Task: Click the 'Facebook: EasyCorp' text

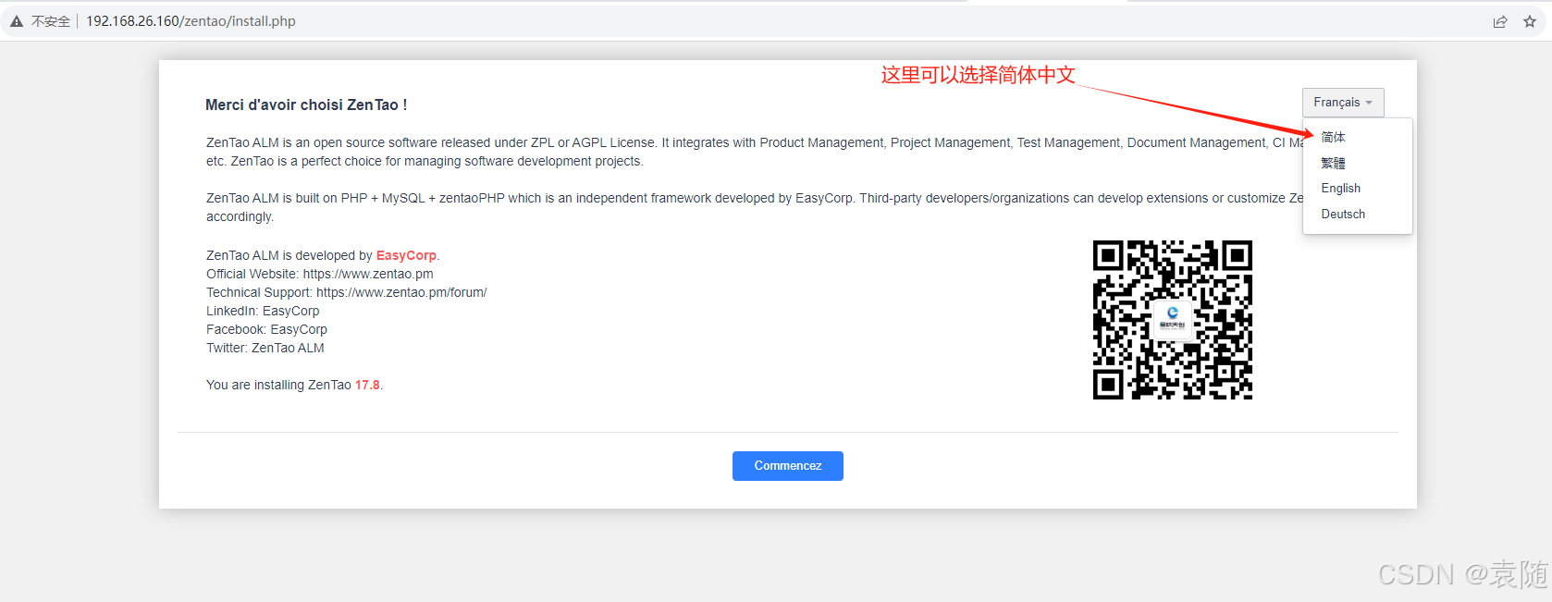Action: 266,329
